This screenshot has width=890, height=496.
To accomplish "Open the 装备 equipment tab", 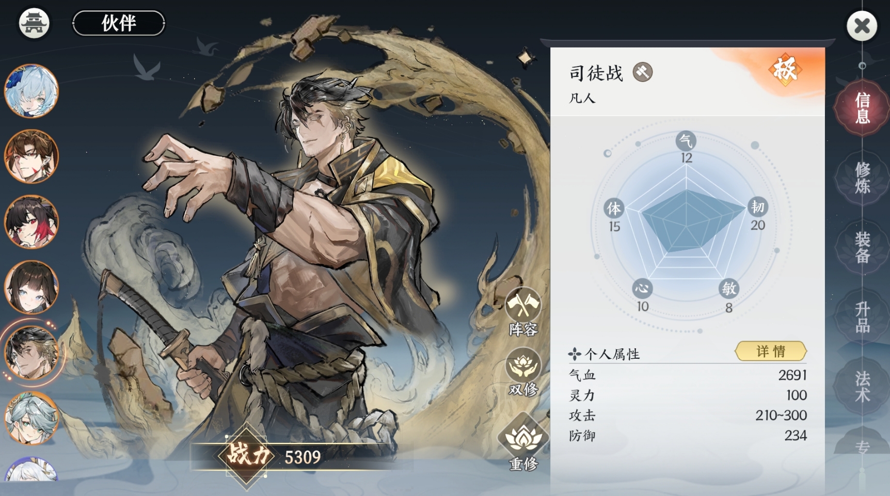I will point(862,247).
